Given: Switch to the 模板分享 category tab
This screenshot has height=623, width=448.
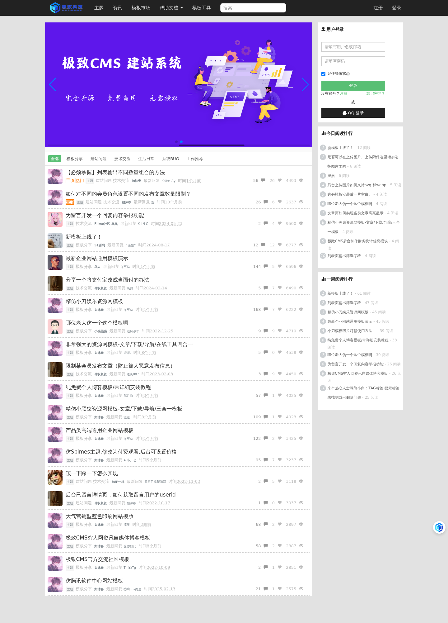Looking at the screenshot, I should (x=74, y=159).
